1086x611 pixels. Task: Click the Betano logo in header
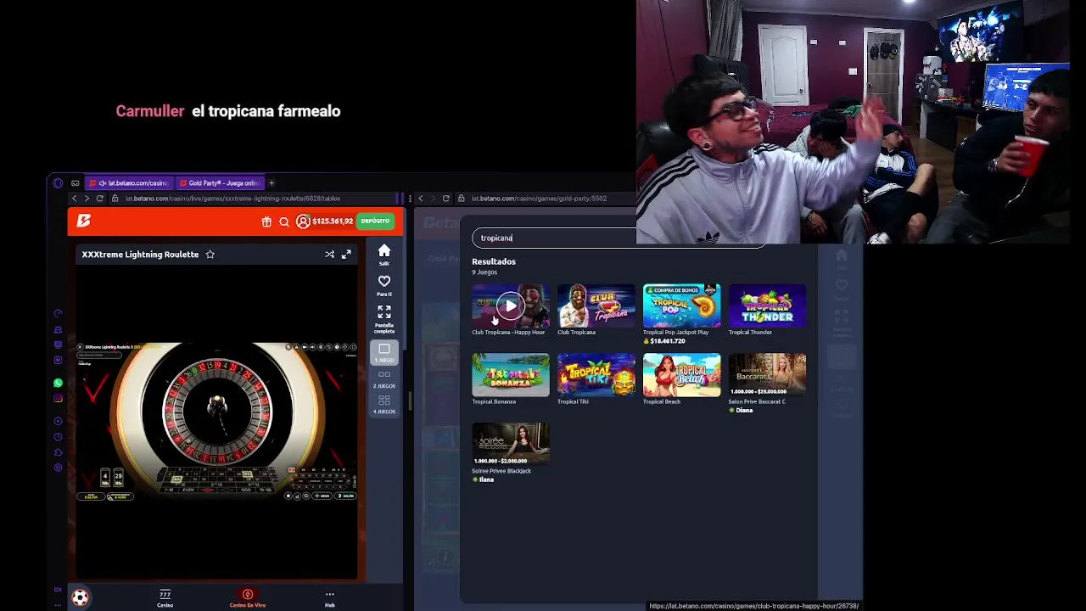pyautogui.click(x=83, y=221)
